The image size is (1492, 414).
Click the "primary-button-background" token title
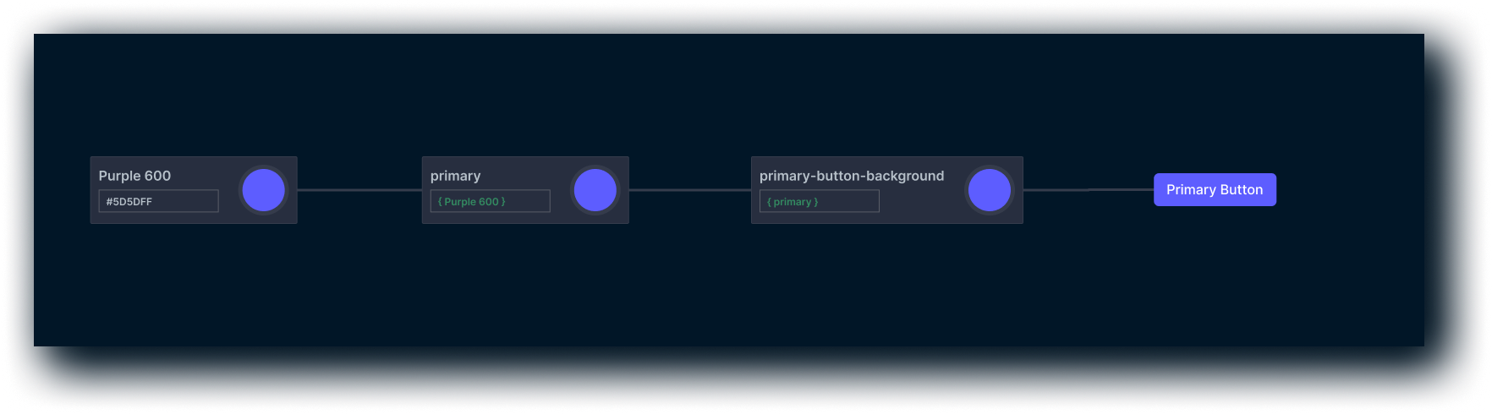click(851, 176)
